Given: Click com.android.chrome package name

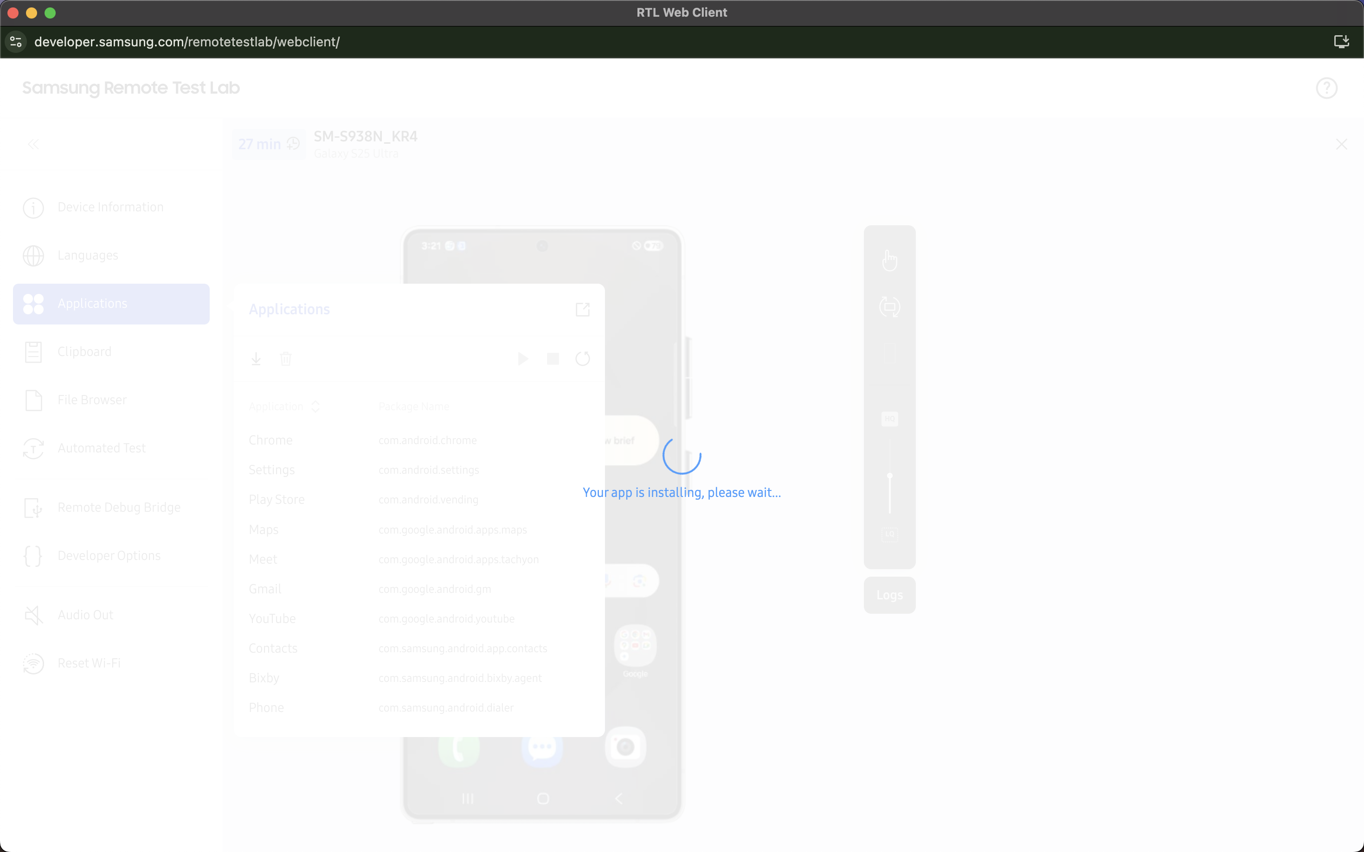Looking at the screenshot, I should click(x=427, y=440).
